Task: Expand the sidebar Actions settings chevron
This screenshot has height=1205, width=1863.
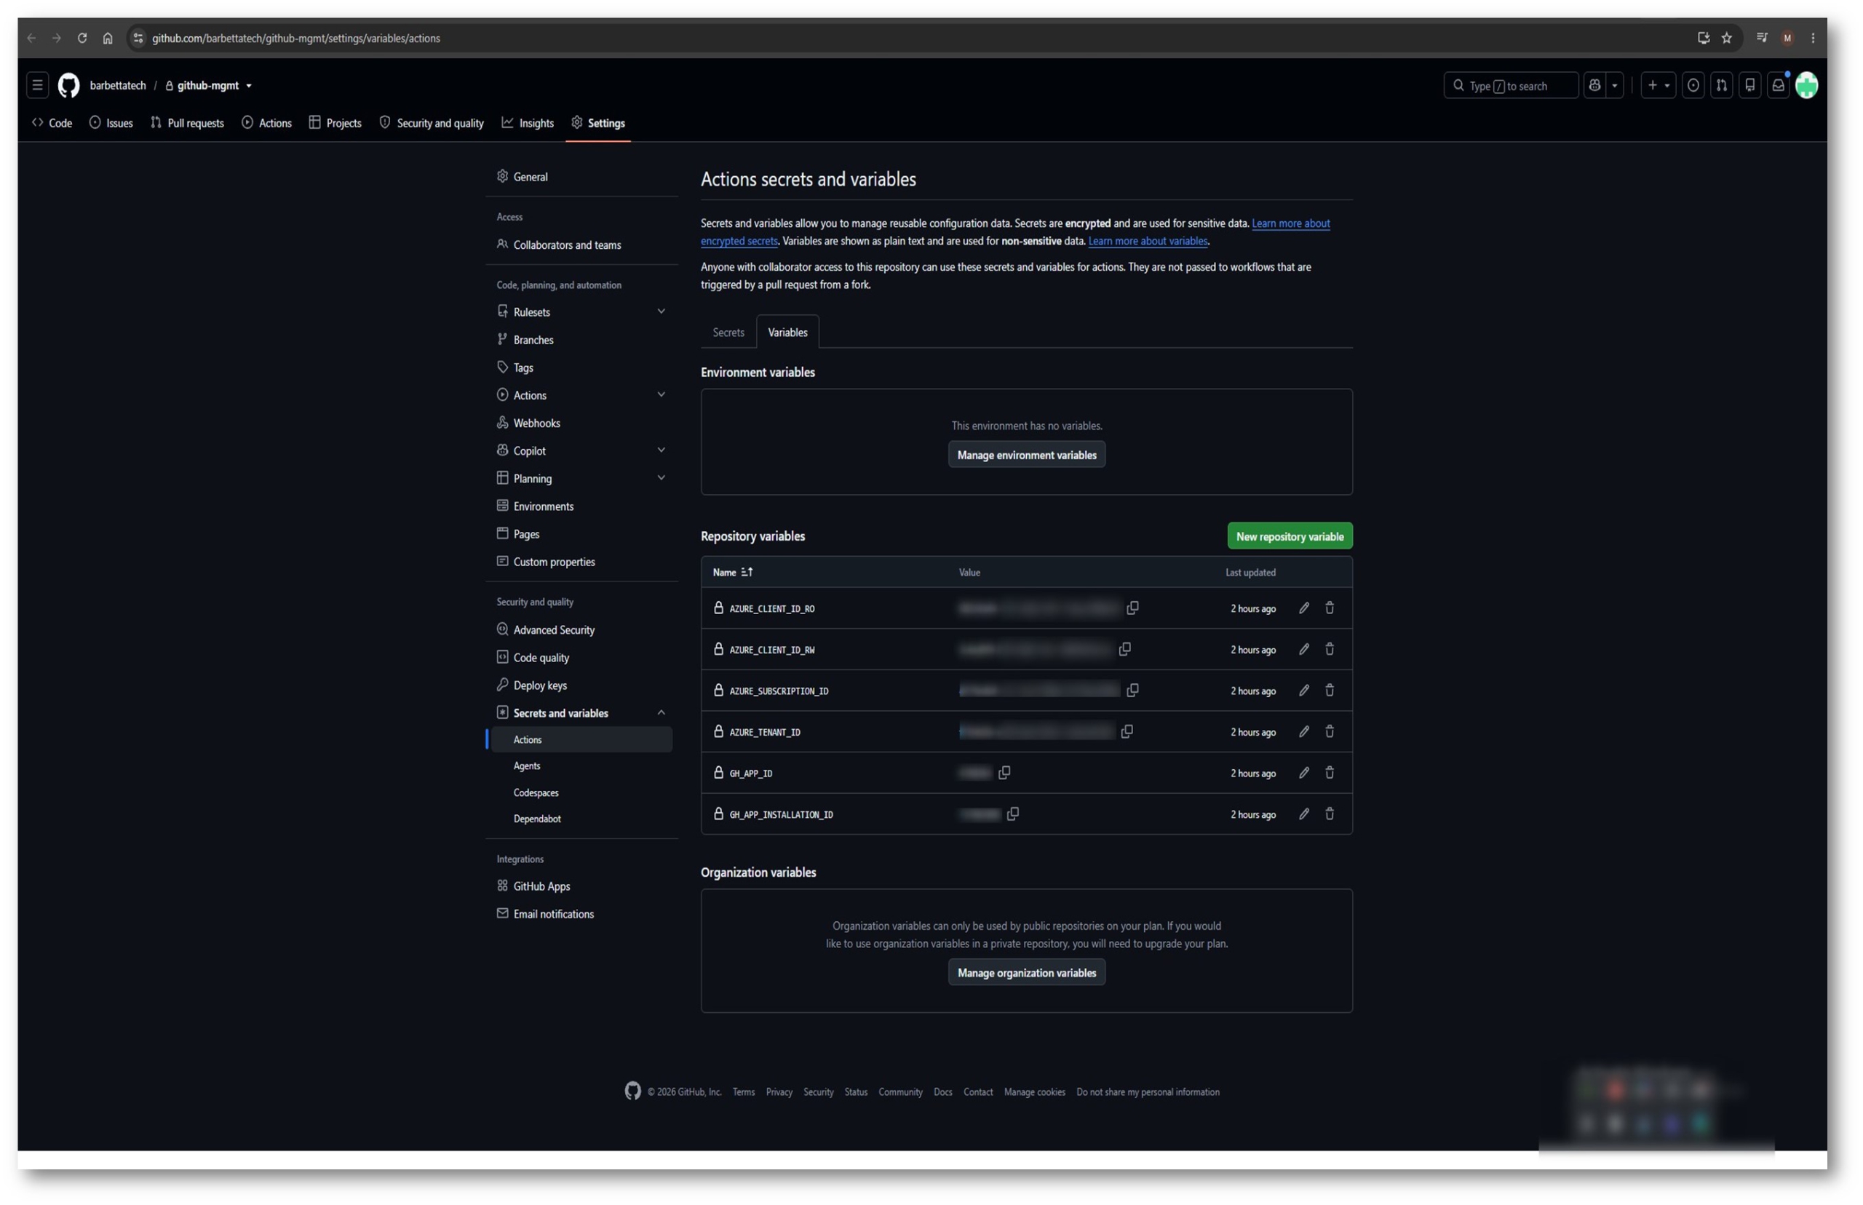Action: click(660, 394)
